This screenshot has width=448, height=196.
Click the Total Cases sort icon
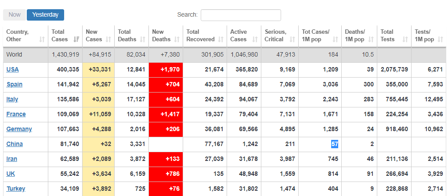76,39
